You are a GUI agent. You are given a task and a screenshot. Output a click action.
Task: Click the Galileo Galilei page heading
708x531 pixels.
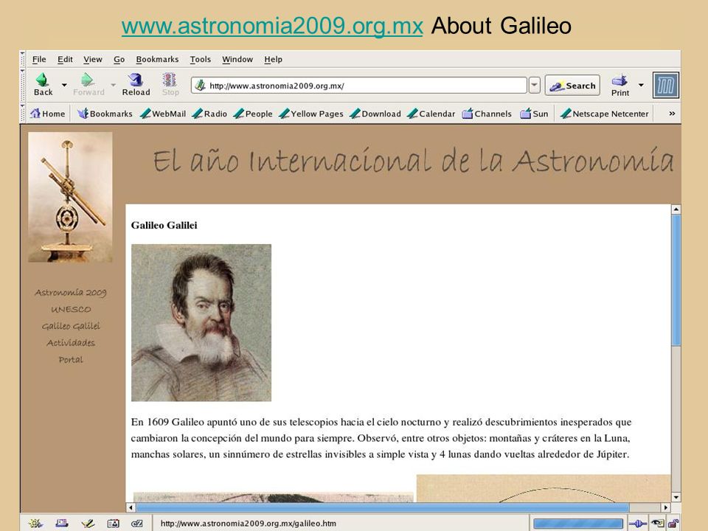164,226
